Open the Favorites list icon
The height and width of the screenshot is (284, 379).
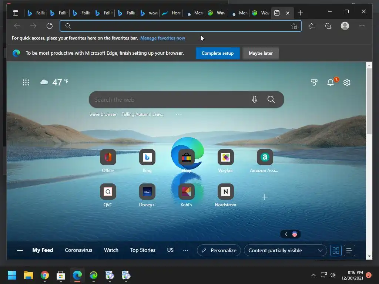pos(312,26)
